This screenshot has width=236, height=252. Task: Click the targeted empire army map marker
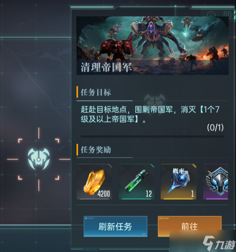[x=39, y=159]
